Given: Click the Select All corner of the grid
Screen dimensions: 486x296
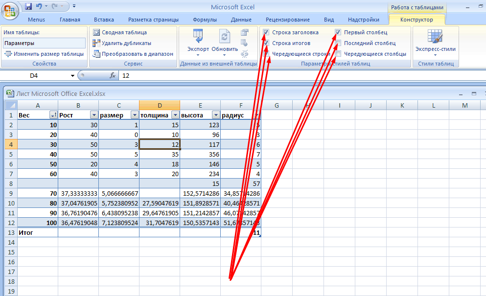Looking at the screenshot, I should [11, 105].
